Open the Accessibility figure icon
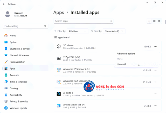The image size is (166, 113). pos(6,95)
